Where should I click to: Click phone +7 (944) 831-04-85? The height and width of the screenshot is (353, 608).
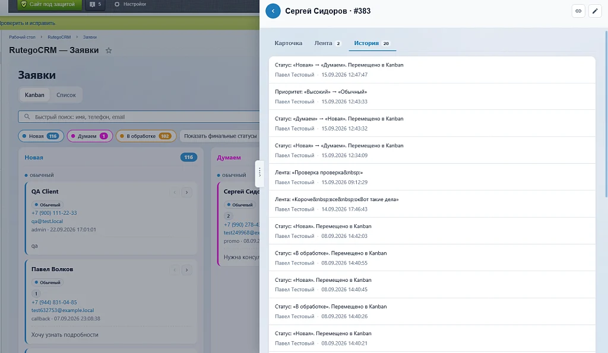coord(54,302)
